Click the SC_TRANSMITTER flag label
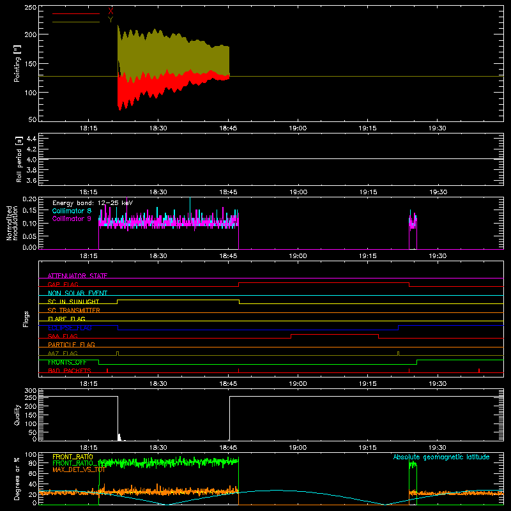 pos(74,310)
